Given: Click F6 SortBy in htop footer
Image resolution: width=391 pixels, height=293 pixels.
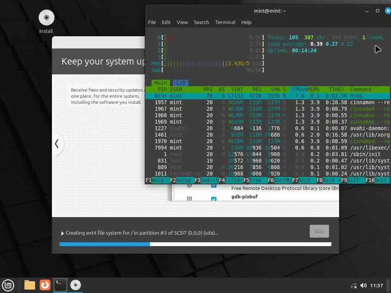Looking at the screenshot, I should pos(280,180).
